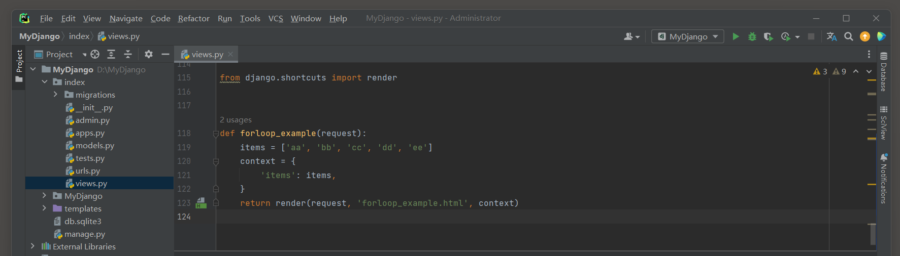Select opened file locator target icon
This screenshot has width=900, height=256.
pos(95,54)
